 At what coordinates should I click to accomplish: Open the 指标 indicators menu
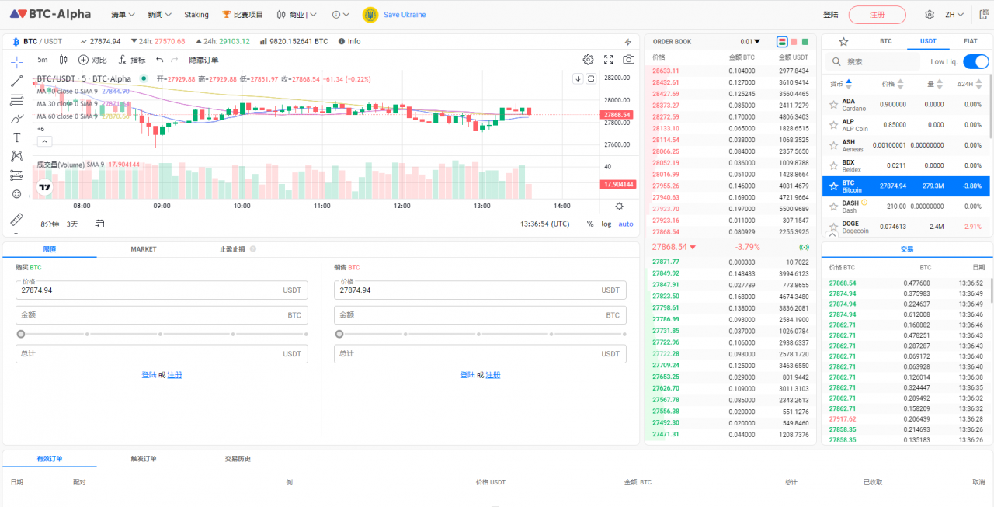pos(131,60)
